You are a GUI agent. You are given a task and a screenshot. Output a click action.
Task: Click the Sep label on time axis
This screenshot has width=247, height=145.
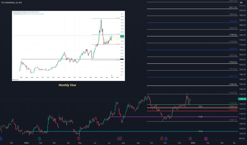tap(138, 143)
